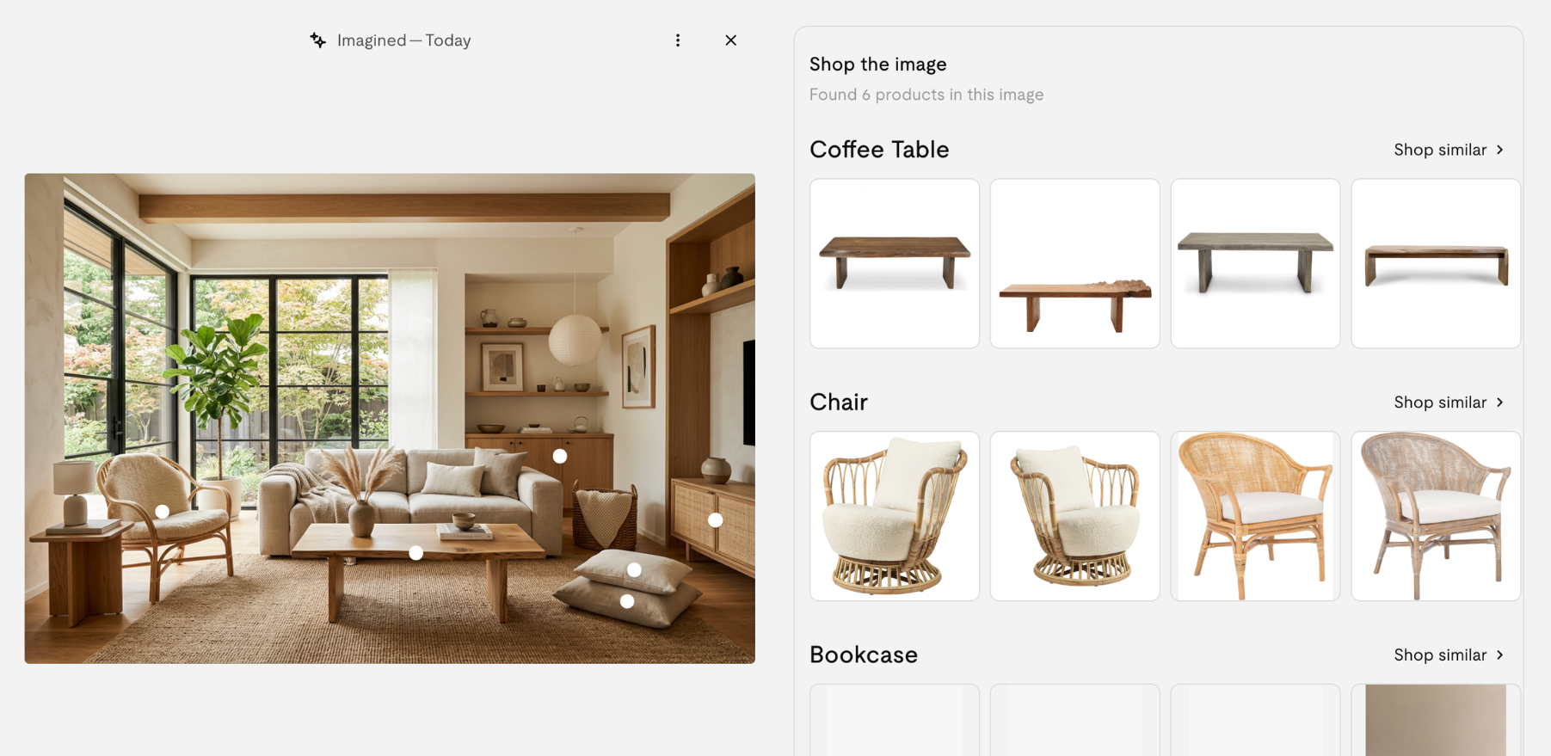
Task: Open the first dark wood coffee table product
Action: coord(895,263)
